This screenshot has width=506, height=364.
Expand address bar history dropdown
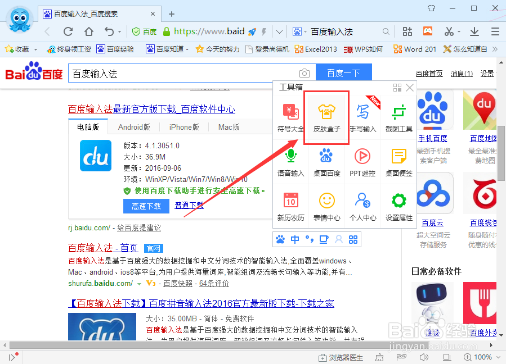point(280,32)
